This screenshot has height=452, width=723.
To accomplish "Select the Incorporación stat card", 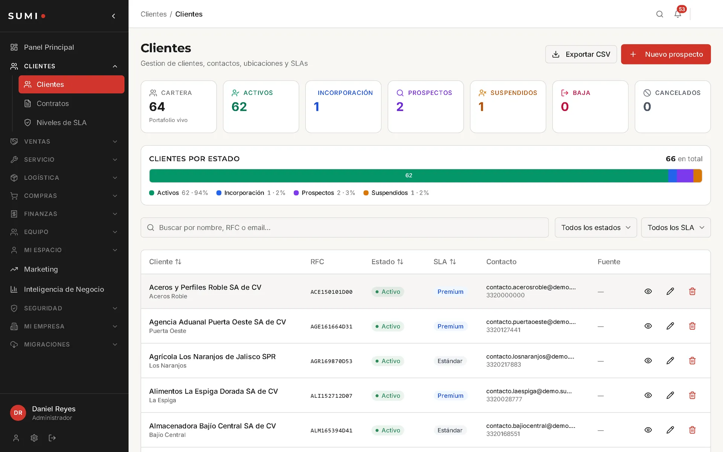I will tap(343, 107).
